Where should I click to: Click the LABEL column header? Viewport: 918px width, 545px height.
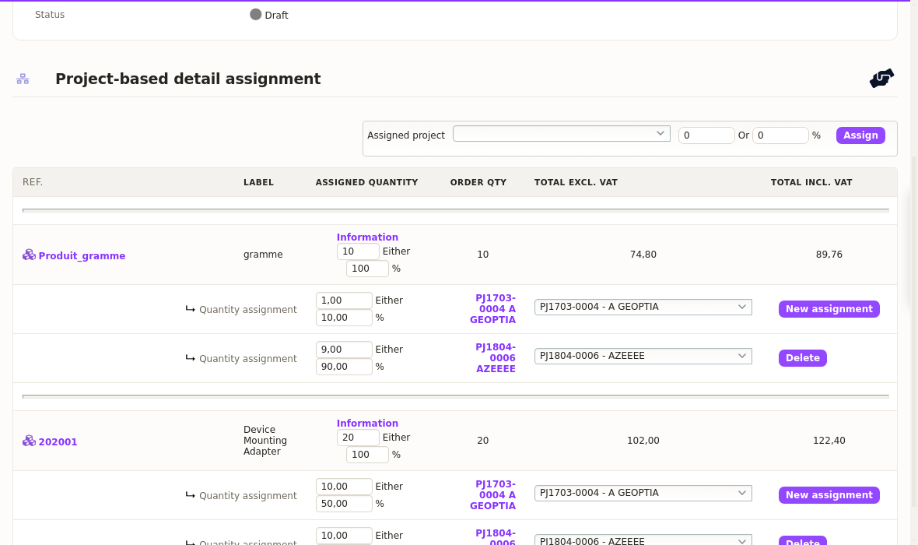pos(258,182)
